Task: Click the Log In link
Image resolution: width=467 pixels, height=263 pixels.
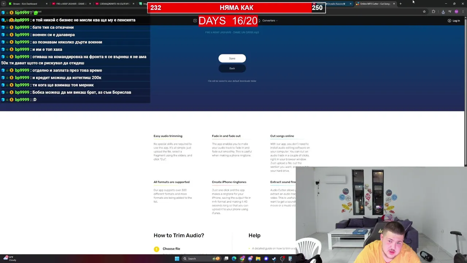Action: pyautogui.click(x=454, y=21)
